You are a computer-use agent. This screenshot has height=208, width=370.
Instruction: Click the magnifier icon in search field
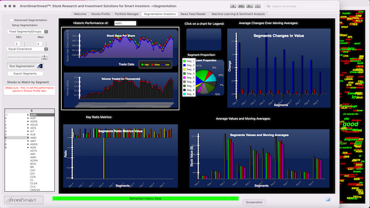point(268,6)
